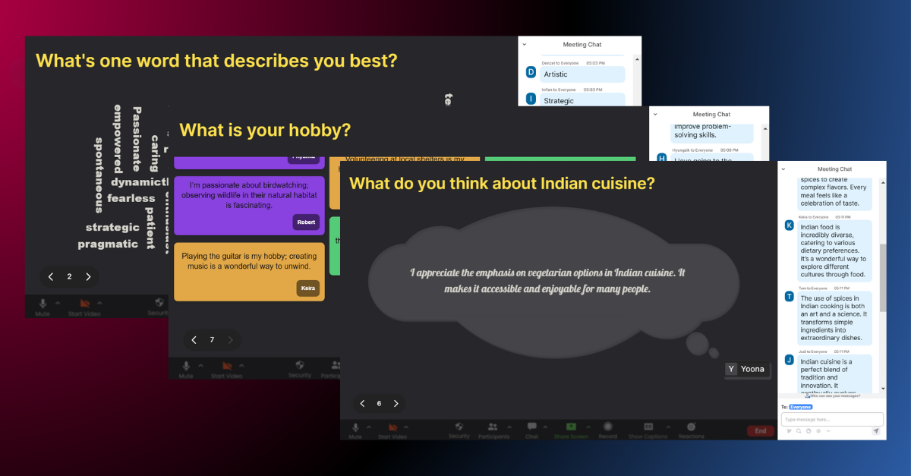Viewport: 911px width, 476px height.
Task: Click Tom's "use of spices" chat message
Action: (x=834, y=318)
